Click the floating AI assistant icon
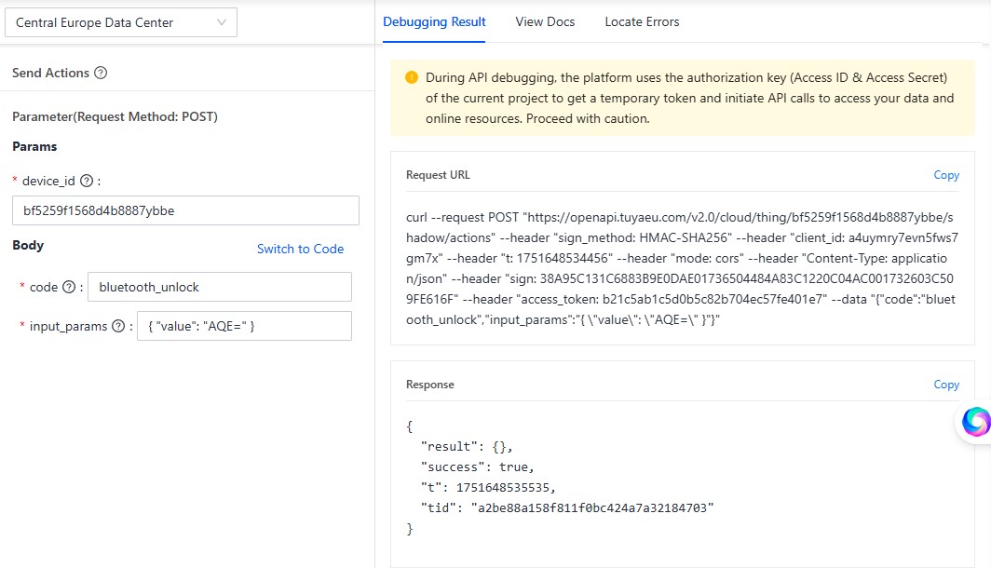 point(976,422)
